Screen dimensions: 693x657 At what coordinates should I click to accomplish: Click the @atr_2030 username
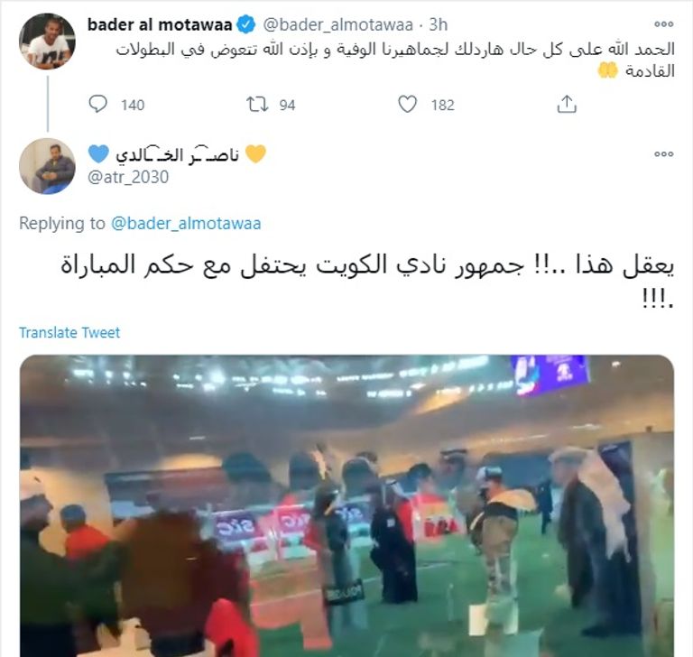128,177
